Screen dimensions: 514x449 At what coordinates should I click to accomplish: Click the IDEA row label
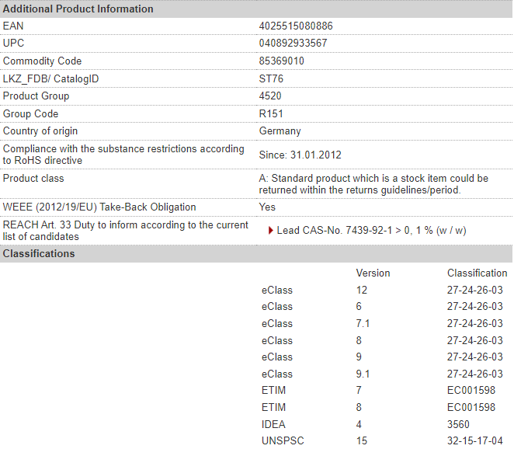click(x=273, y=424)
